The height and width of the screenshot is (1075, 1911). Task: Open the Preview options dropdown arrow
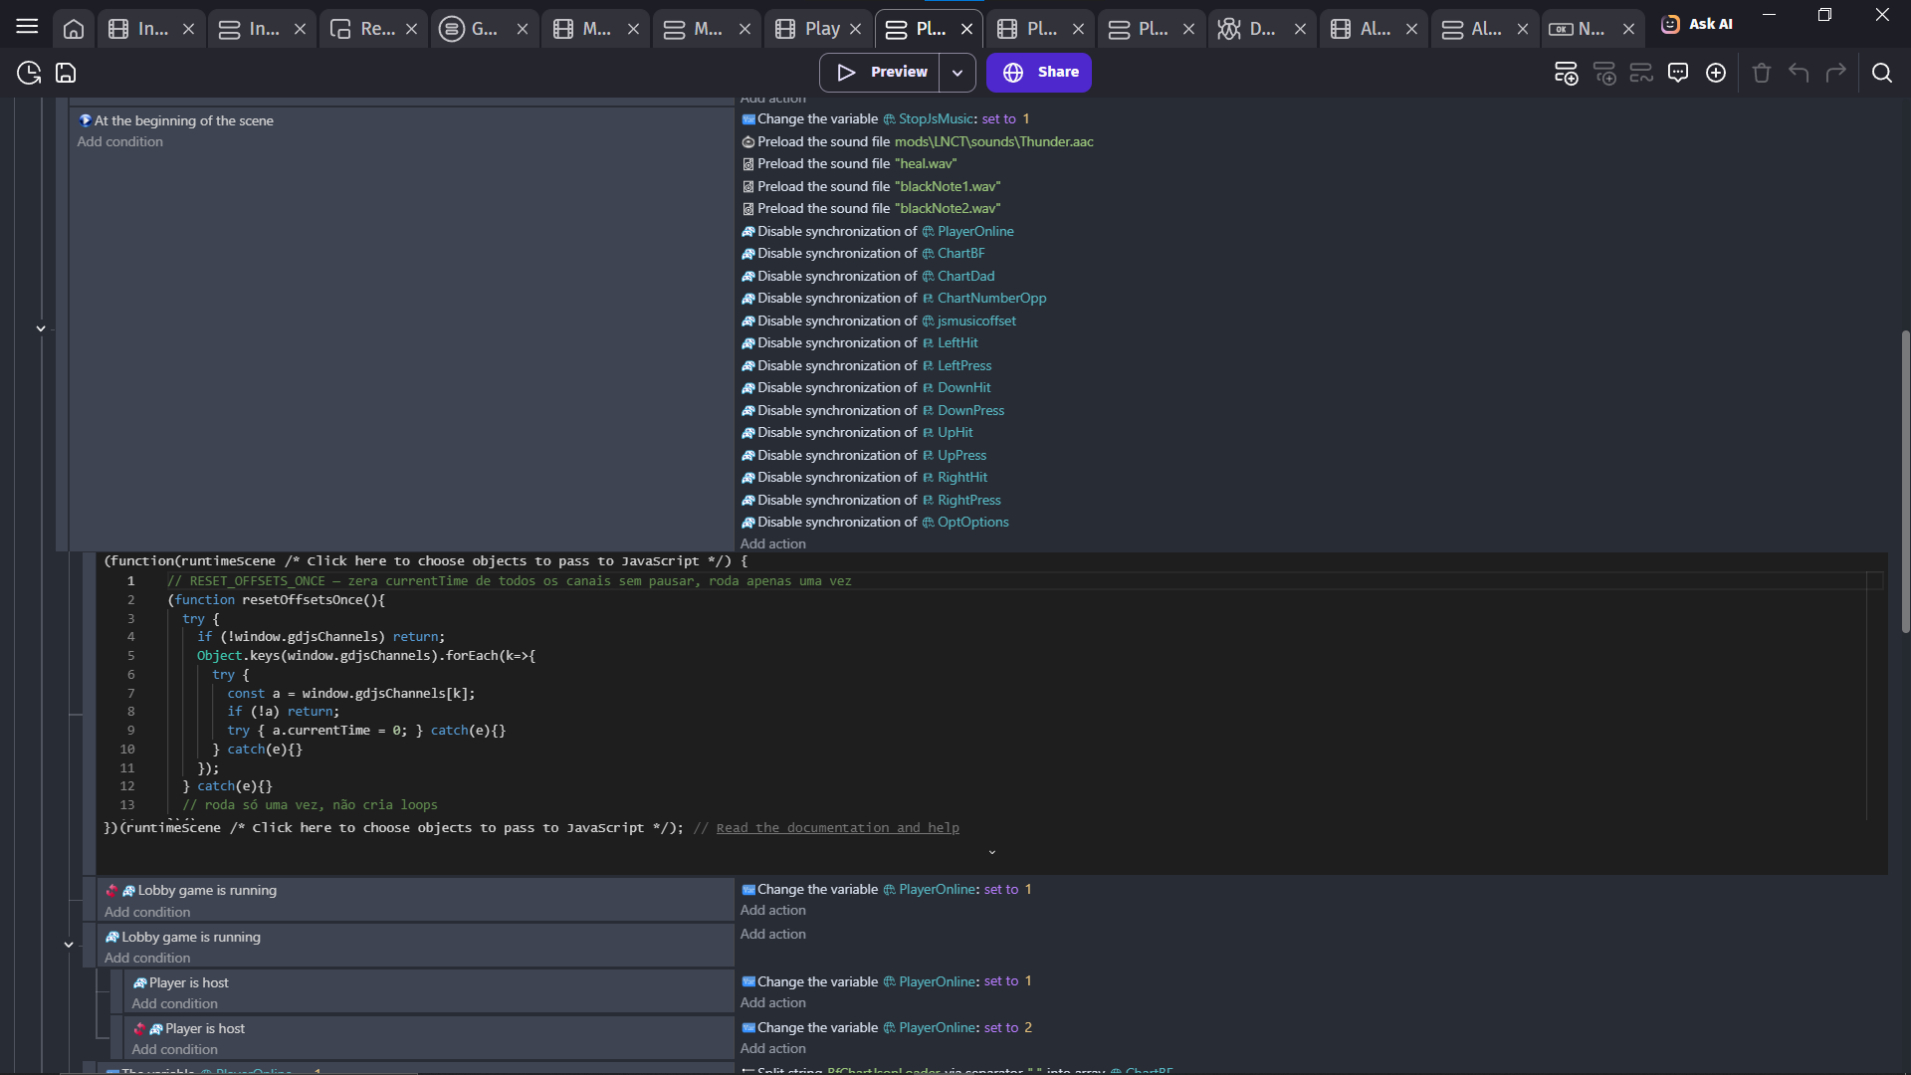(956, 73)
